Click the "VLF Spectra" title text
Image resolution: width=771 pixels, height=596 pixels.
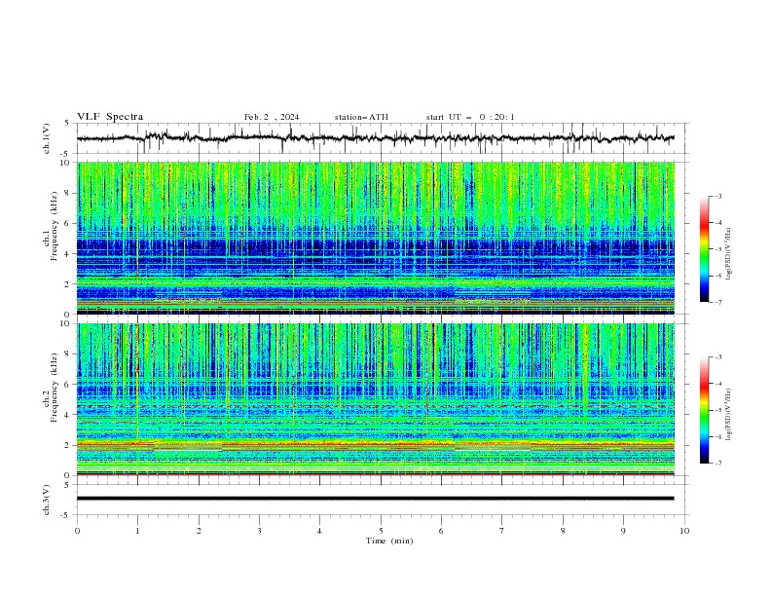pos(110,117)
